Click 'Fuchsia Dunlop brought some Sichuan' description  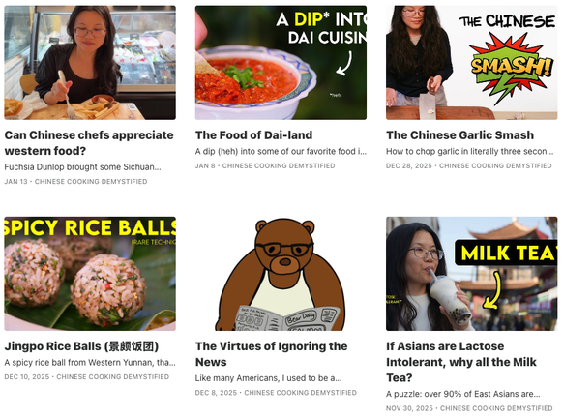(x=82, y=167)
